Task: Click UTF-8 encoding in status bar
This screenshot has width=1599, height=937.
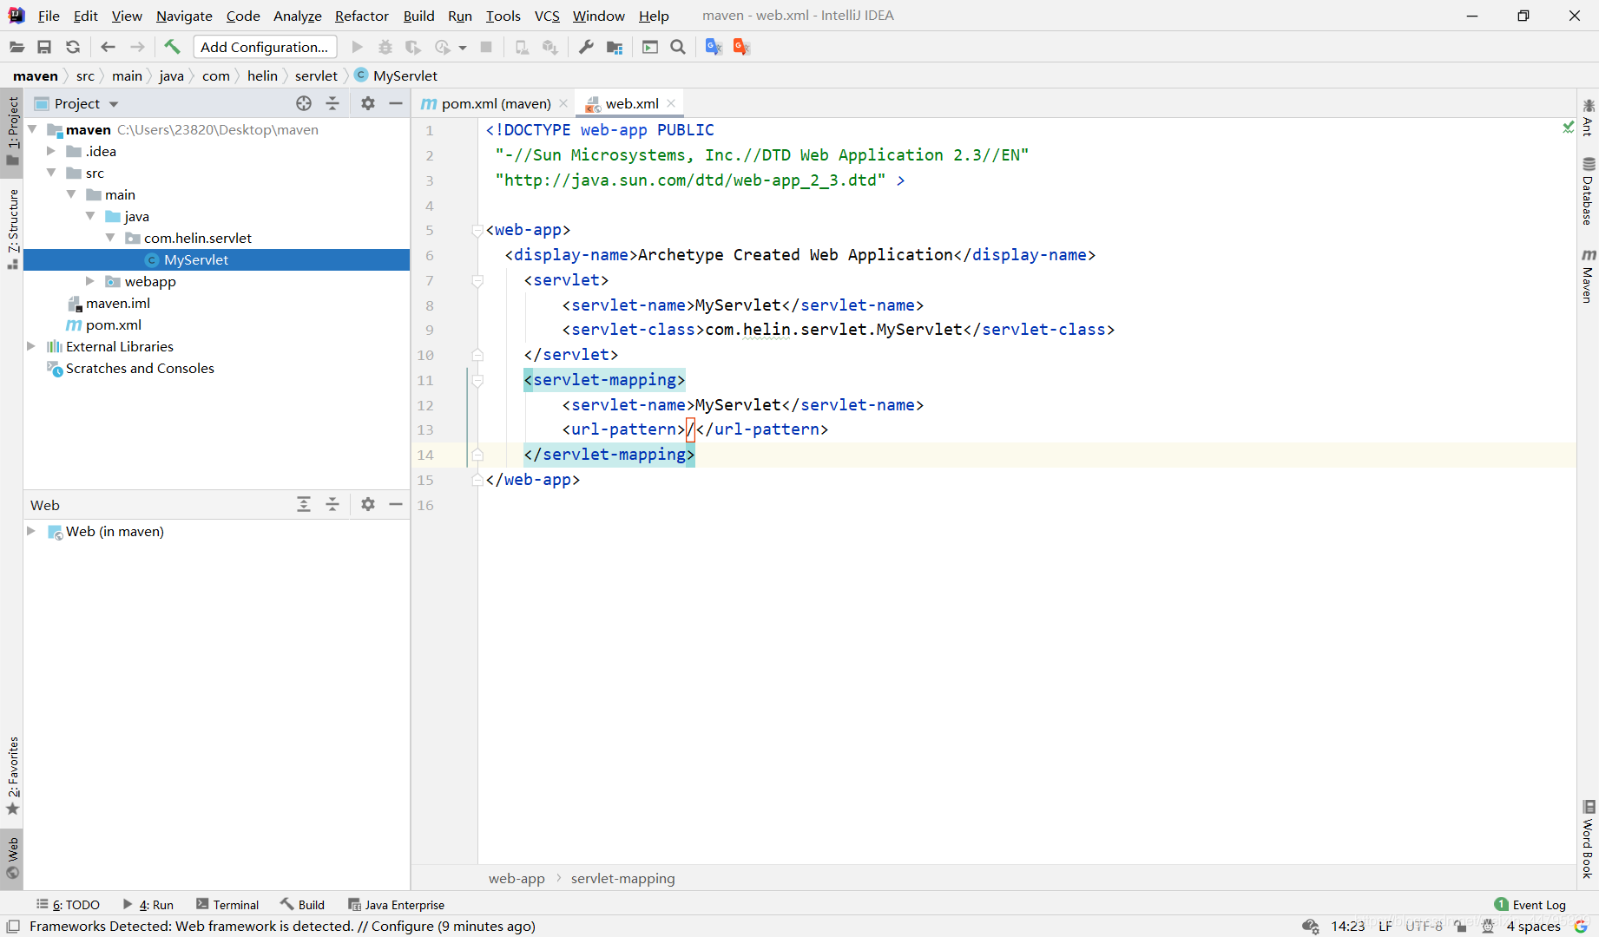Action: [x=1424, y=926]
